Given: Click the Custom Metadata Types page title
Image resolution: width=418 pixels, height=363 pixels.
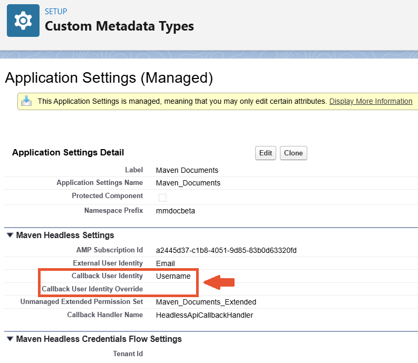Looking at the screenshot, I should coord(119,26).
